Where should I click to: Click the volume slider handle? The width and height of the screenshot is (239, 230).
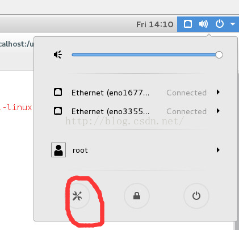point(219,55)
